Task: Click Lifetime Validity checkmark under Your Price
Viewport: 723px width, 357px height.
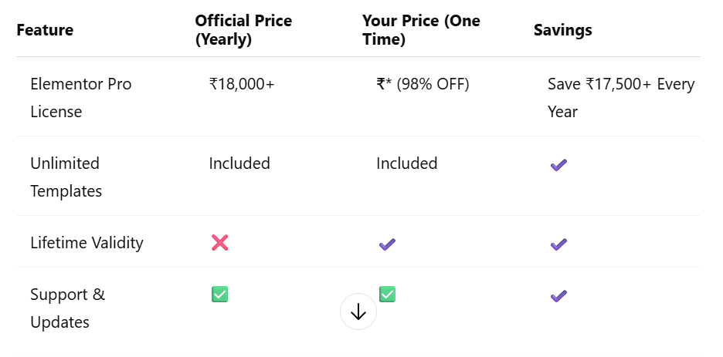Action: tap(387, 244)
